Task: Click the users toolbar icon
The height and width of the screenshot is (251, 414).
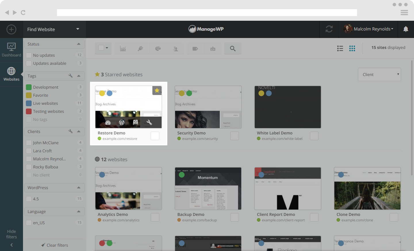Action: click(176, 49)
